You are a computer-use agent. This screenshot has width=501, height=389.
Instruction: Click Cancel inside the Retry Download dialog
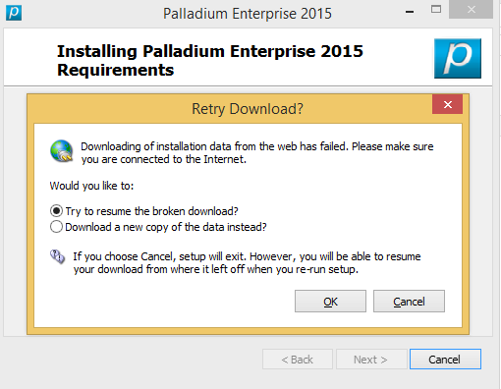pyautogui.click(x=409, y=302)
